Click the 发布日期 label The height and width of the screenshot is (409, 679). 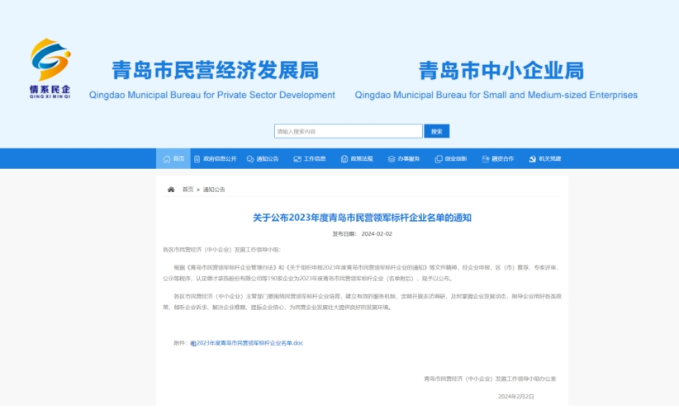(x=344, y=234)
